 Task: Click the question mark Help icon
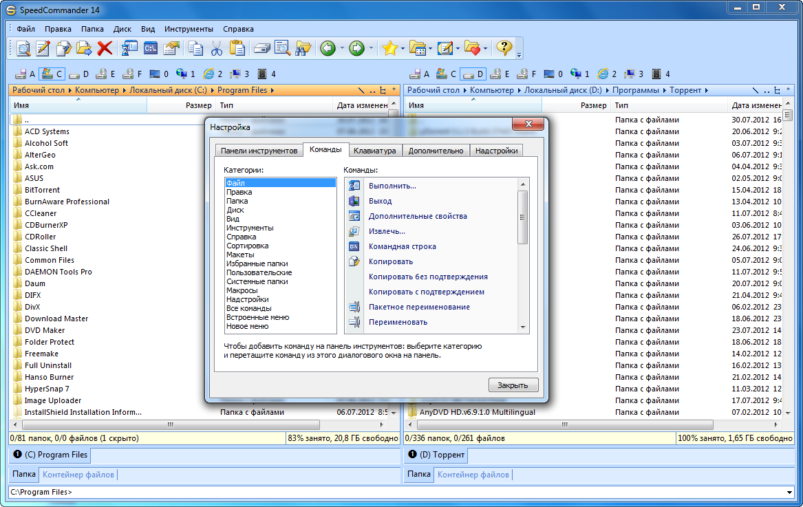504,47
